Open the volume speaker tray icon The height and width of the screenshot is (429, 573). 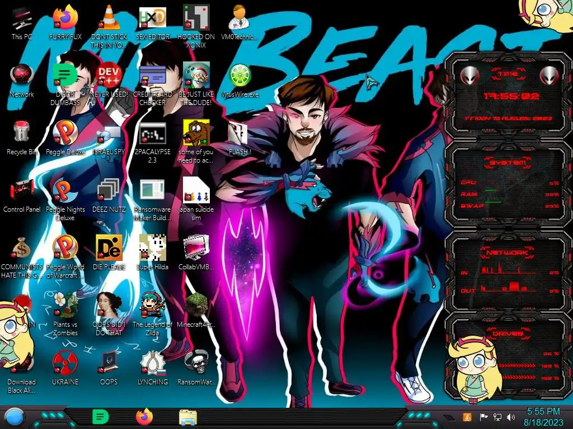pyautogui.click(x=511, y=417)
